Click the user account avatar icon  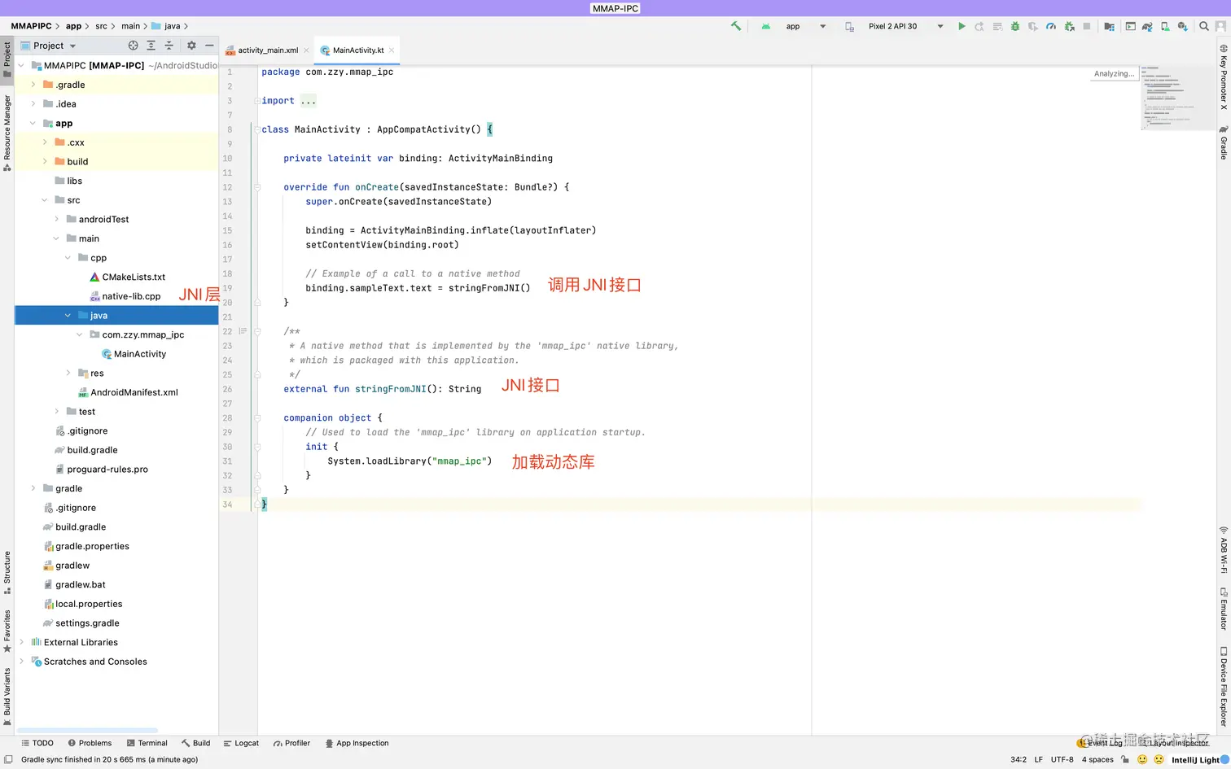1221,26
